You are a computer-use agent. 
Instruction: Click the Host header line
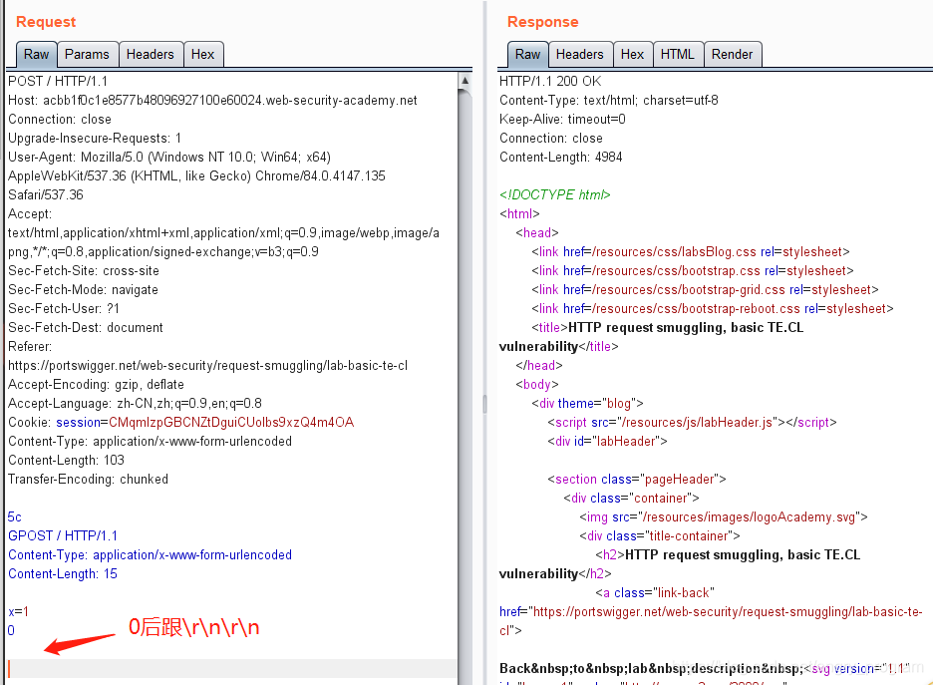pyautogui.click(x=212, y=100)
